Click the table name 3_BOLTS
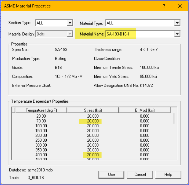 (x=36, y=177)
